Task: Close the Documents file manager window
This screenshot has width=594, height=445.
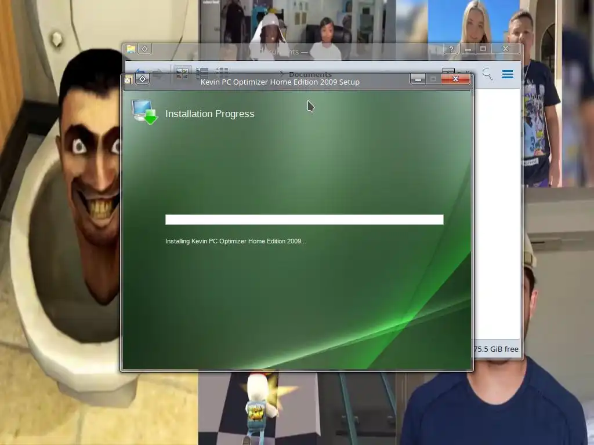Action: tap(505, 49)
